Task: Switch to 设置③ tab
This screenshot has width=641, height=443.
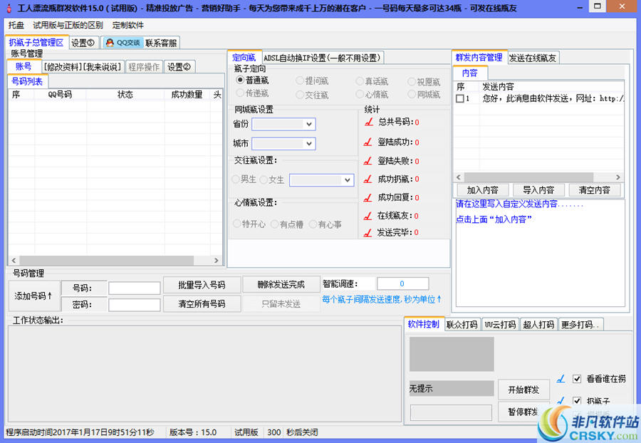Action: (x=83, y=43)
